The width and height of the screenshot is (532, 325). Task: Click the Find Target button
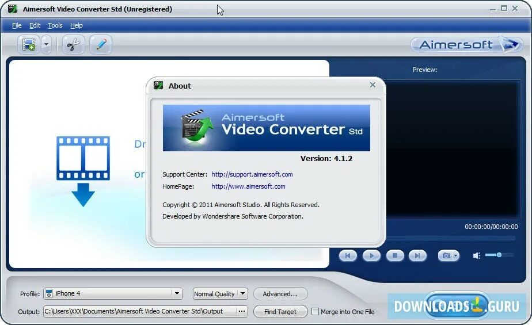280,311
